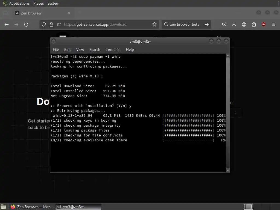The height and width of the screenshot is (210, 280).
Task: Reload the Zen Browser download page
Action: pyautogui.click(x=26, y=24)
